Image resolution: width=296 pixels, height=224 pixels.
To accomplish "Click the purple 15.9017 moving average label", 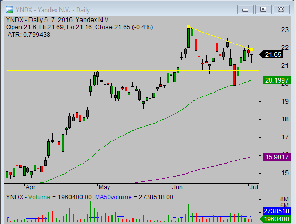I will click(x=277, y=157).
